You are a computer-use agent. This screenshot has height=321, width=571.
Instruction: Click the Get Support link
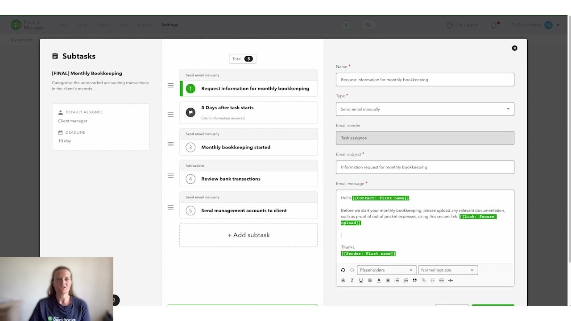coord(463,25)
